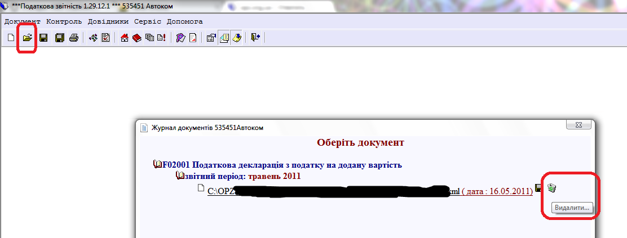Click the checklist control icon with red checkmark
627x238 pixels.
tap(105, 38)
